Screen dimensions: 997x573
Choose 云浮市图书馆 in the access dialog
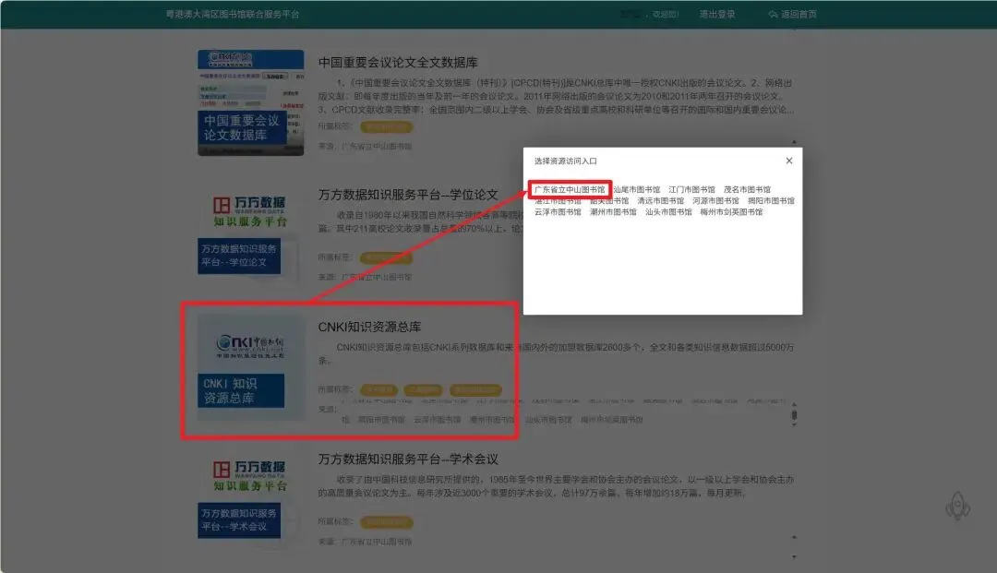[558, 212]
